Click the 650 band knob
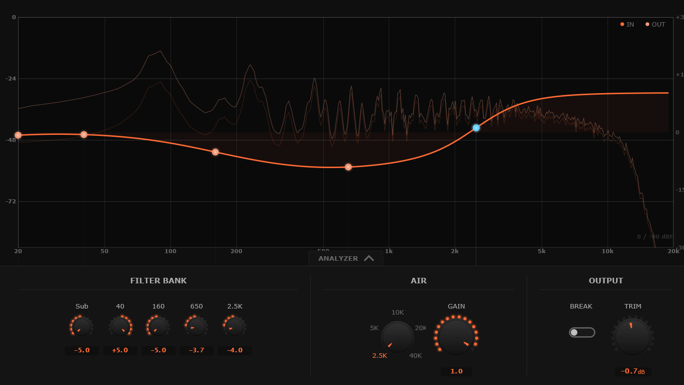The height and width of the screenshot is (385, 684). (196, 326)
